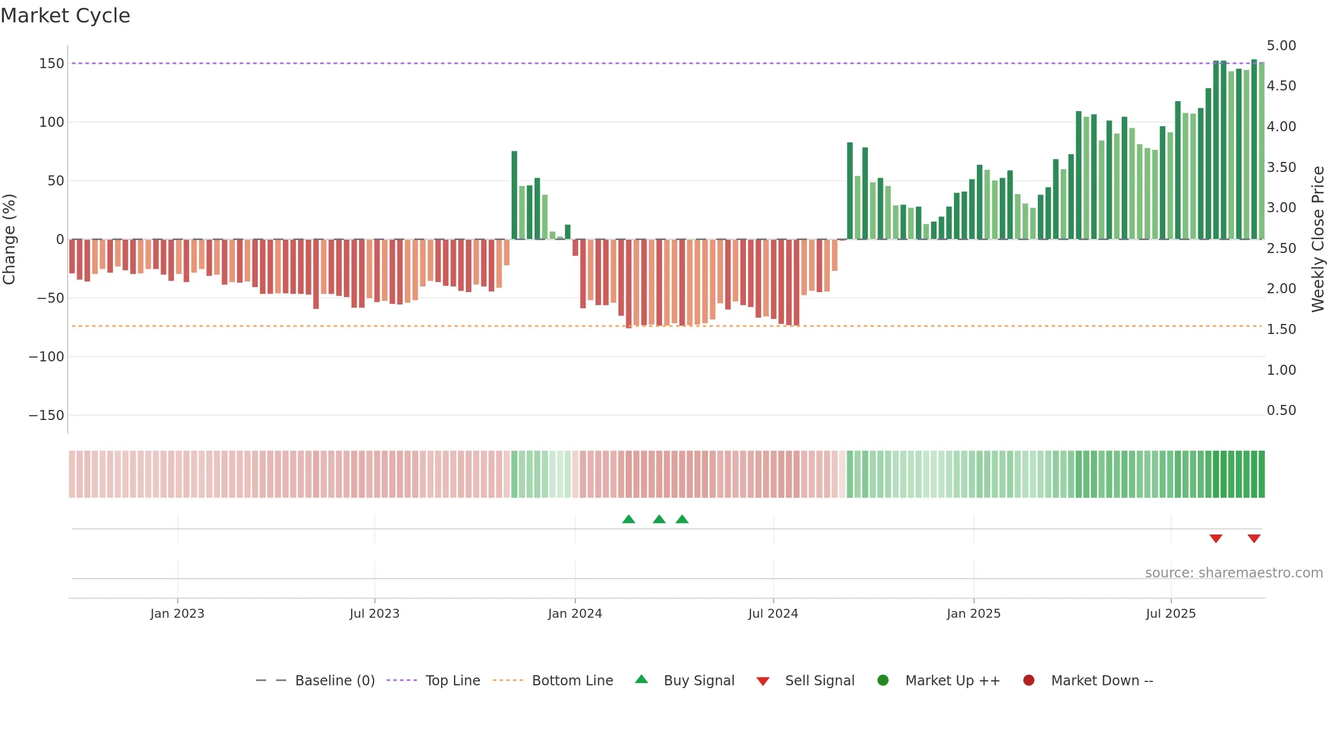This screenshot has width=1342, height=754.
Task: Click the green Market Up circle in legend
Action: tap(883, 680)
